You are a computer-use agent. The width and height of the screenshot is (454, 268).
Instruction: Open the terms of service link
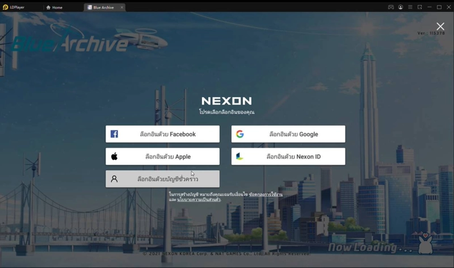266,194
